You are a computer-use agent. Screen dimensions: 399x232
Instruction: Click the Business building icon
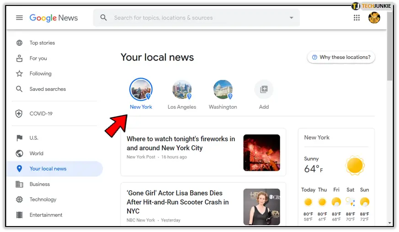pyautogui.click(x=19, y=184)
